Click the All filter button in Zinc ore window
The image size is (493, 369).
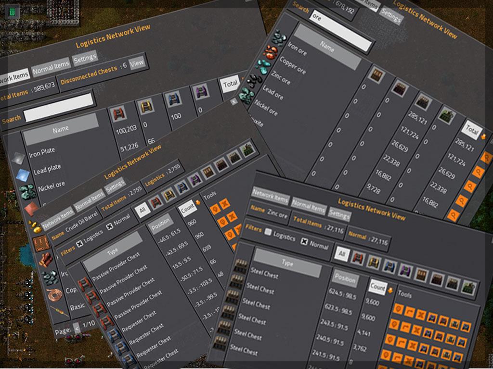pos(342,254)
